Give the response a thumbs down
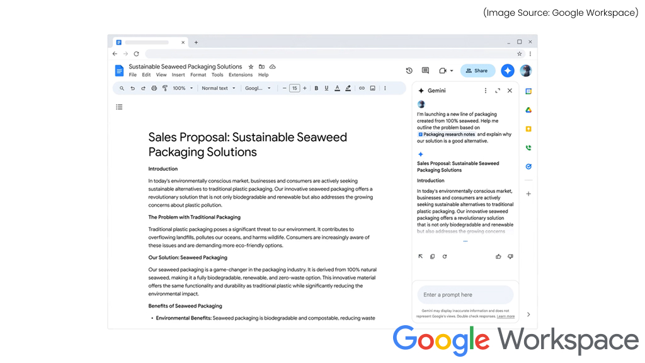645x363 pixels. (510, 256)
